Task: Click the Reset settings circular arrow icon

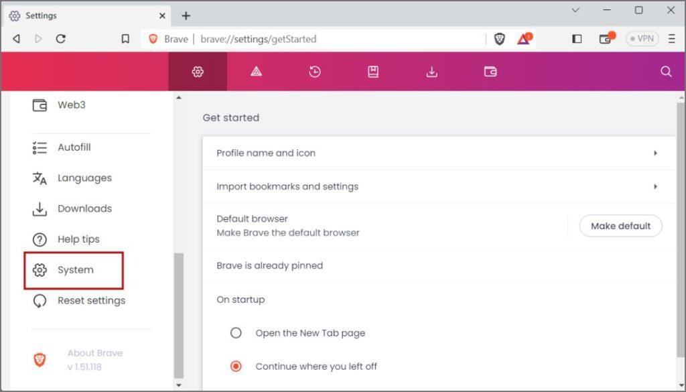Action: [40, 301]
